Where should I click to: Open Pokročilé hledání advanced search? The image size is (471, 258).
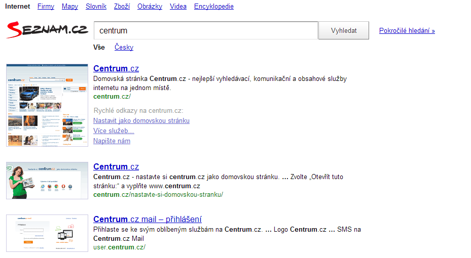[407, 30]
